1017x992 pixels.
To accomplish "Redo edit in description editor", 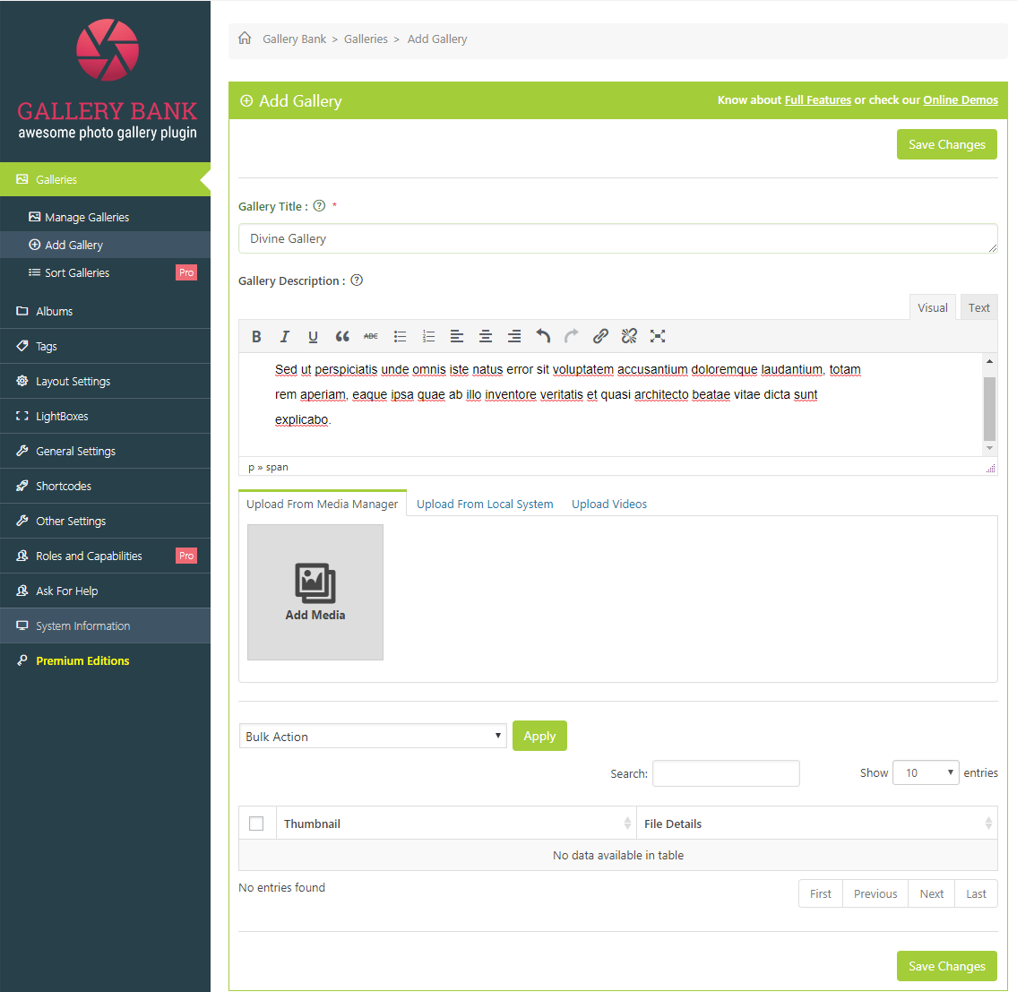I will point(572,336).
